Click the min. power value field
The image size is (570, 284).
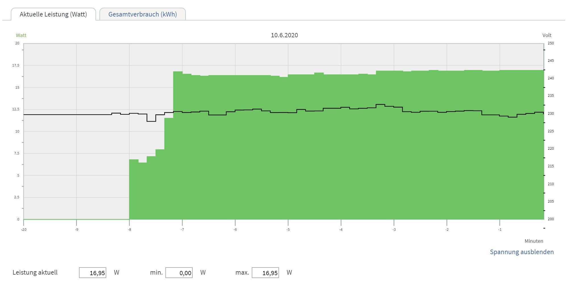[179, 273]
